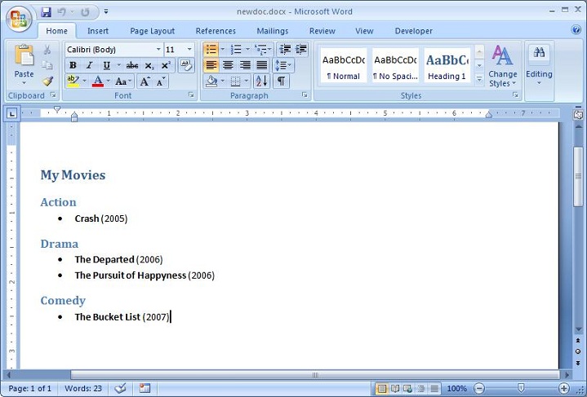Viewport: 587px width, 397px height.
Task: Toggle Strikethrough formatting
Action: point(132,65)
